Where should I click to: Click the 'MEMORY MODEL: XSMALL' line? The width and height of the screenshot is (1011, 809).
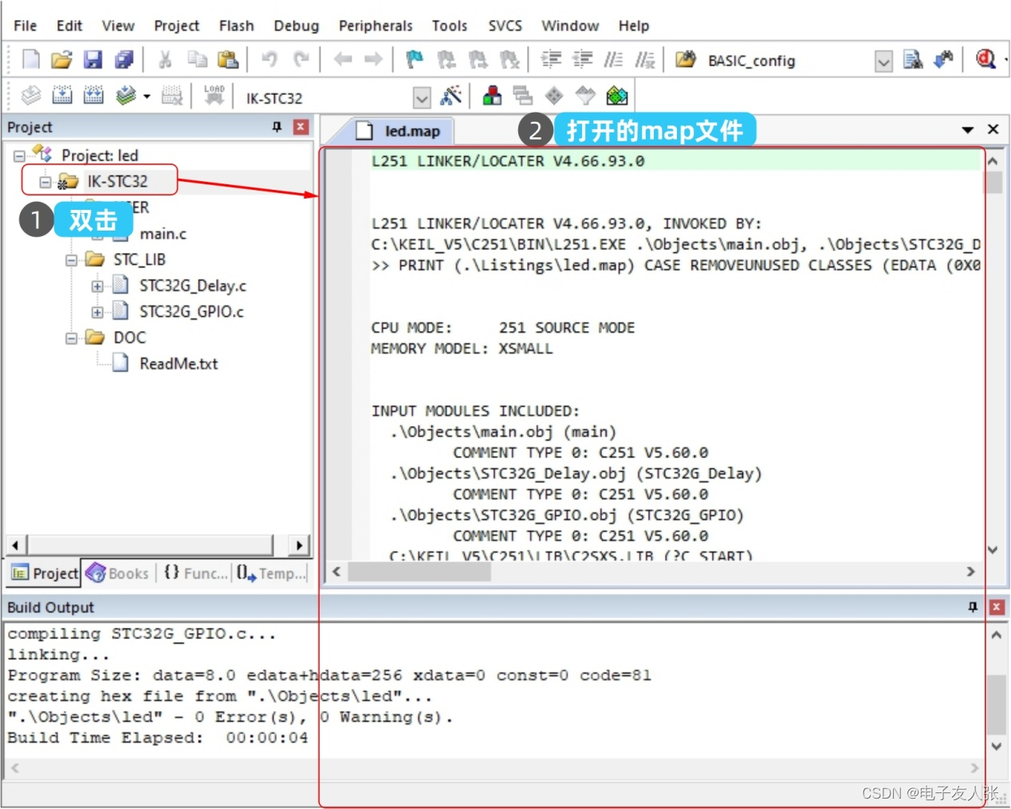(x=462, y=349)
